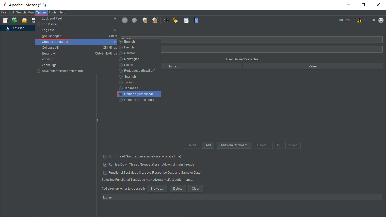Click the Detail button
Image resolution: width=386 pixels, height=217 pixels.
192,145
